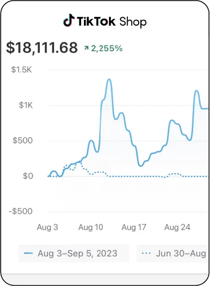Select the Aug 24 date axis label

point(177,227)
